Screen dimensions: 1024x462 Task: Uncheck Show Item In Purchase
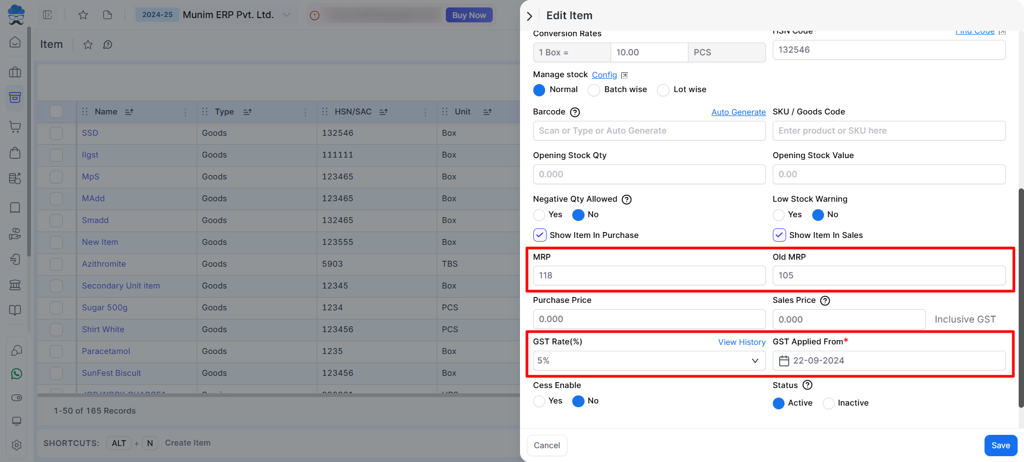[540, 235]
